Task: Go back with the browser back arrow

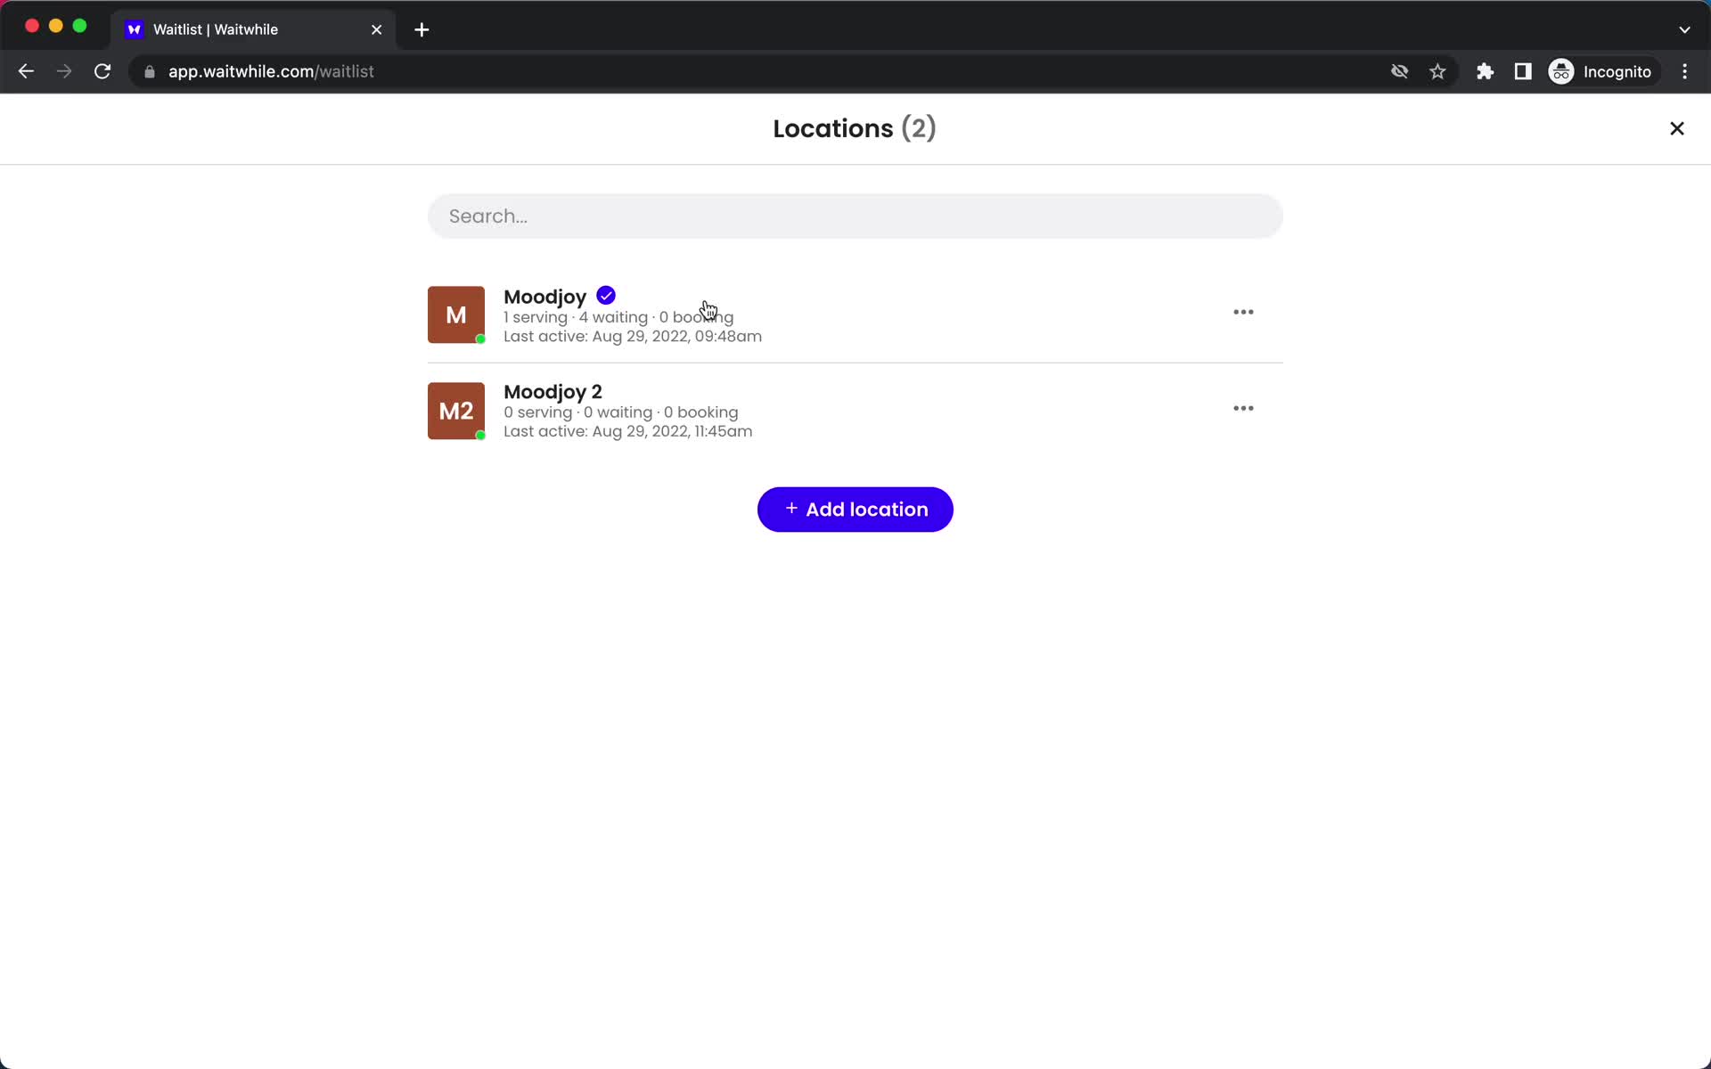Action: click(26, 71)
